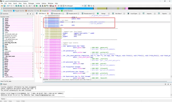Viewport: 172px width, 102px height.
Task: Select the setup function row
Action: 17,44
